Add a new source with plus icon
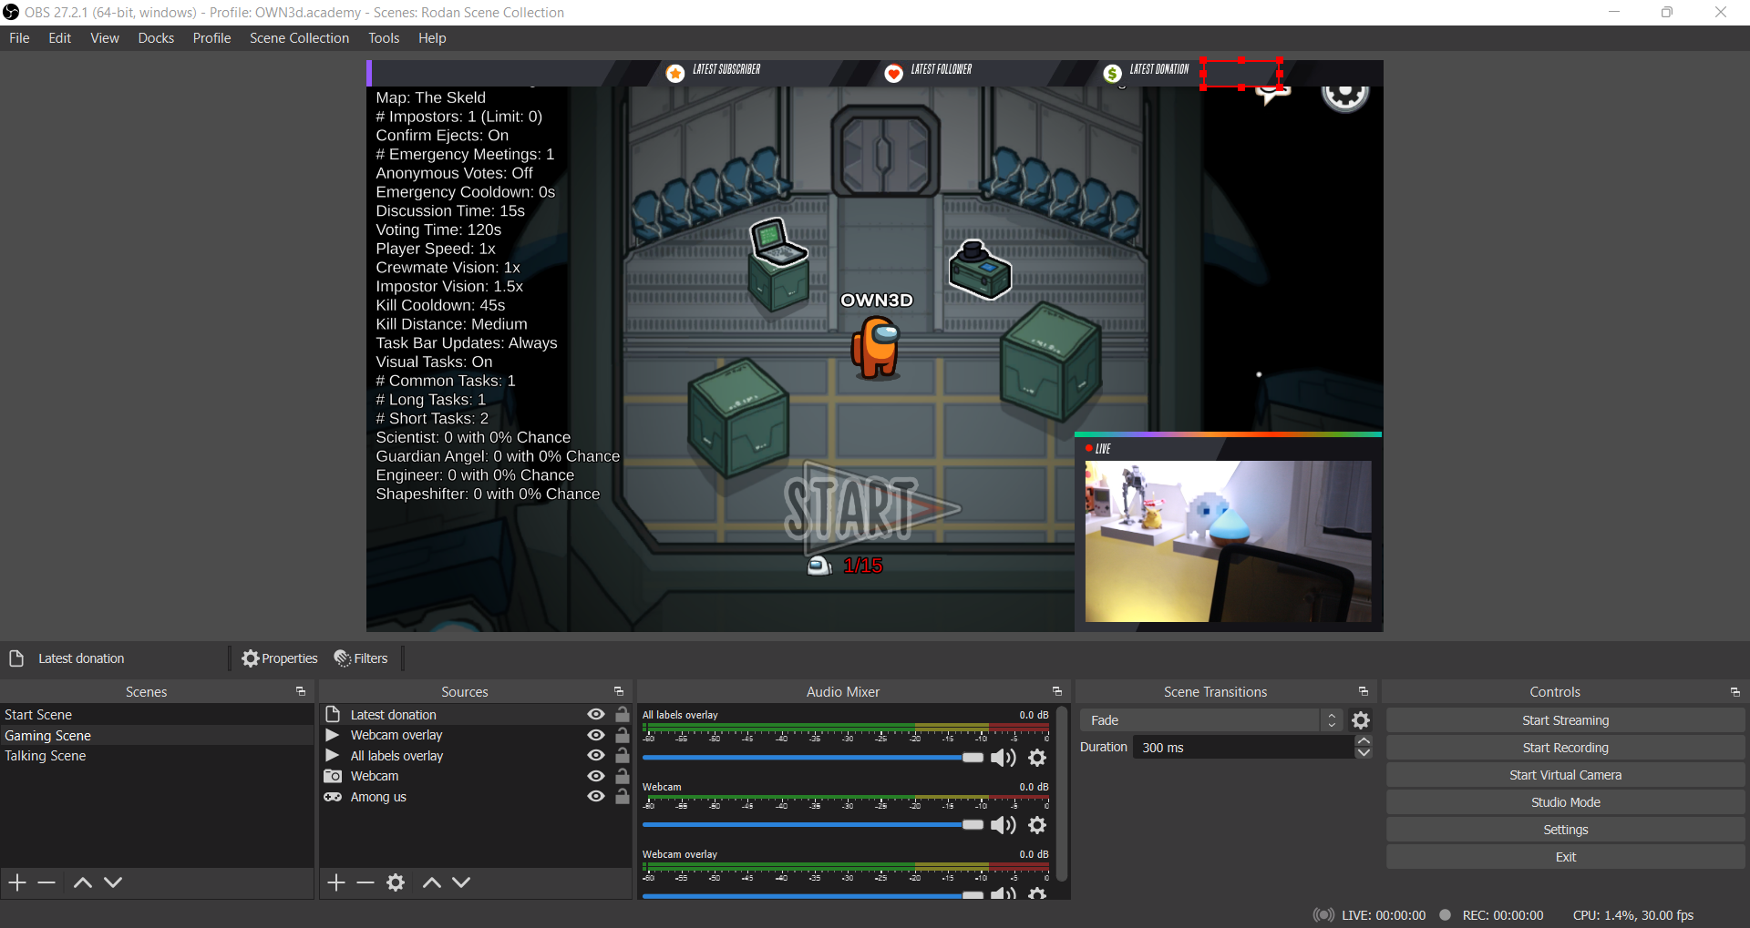 (336, 882)
